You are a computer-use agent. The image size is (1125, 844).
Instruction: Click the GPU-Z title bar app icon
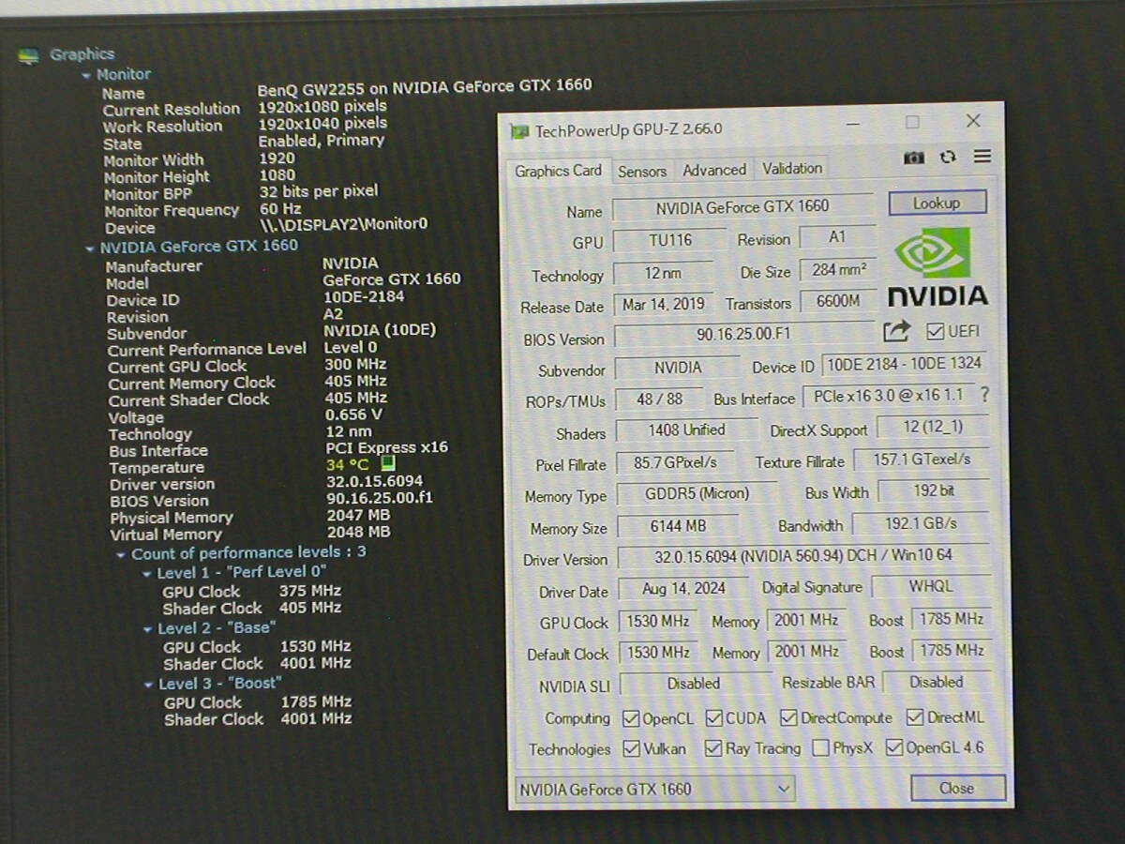pyautogui.click(x=519, y=131)
